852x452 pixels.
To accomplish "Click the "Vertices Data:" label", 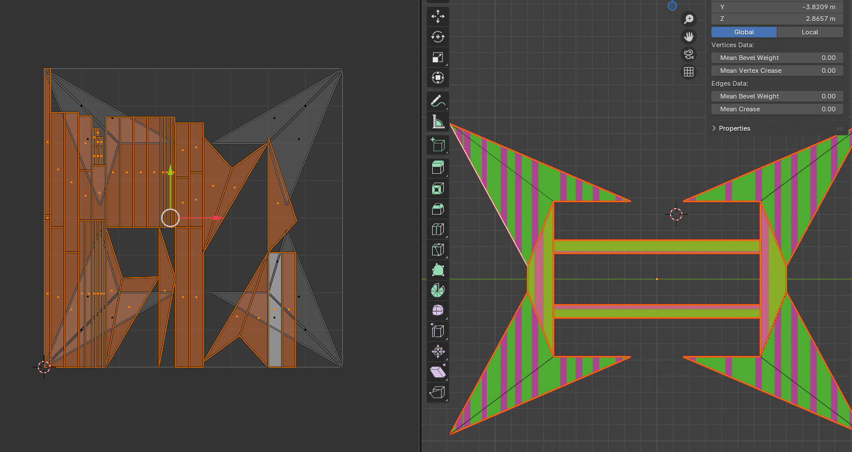I will (733, 45).
